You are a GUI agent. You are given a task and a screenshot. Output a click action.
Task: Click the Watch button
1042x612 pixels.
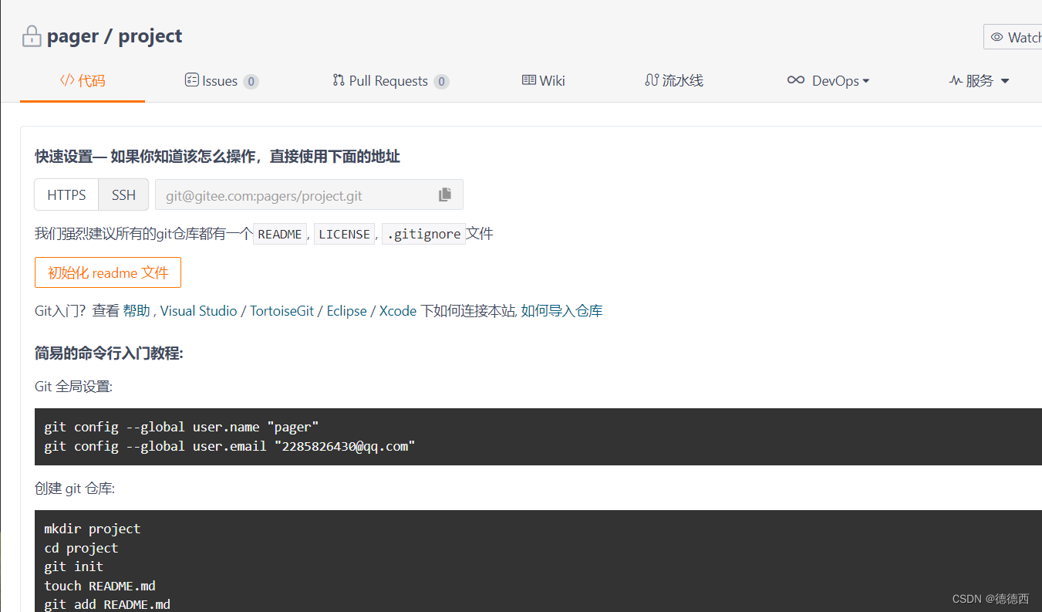click(1013, 37)
